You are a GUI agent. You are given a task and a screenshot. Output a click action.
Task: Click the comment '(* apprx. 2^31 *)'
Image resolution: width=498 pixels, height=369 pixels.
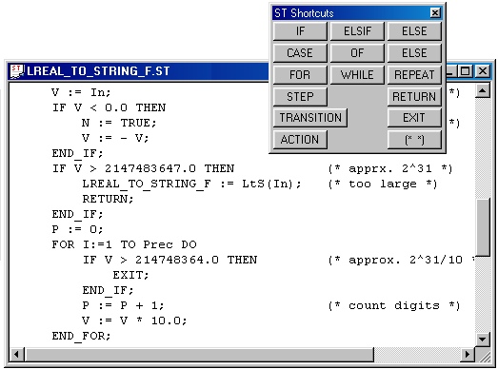coord(390,168)
